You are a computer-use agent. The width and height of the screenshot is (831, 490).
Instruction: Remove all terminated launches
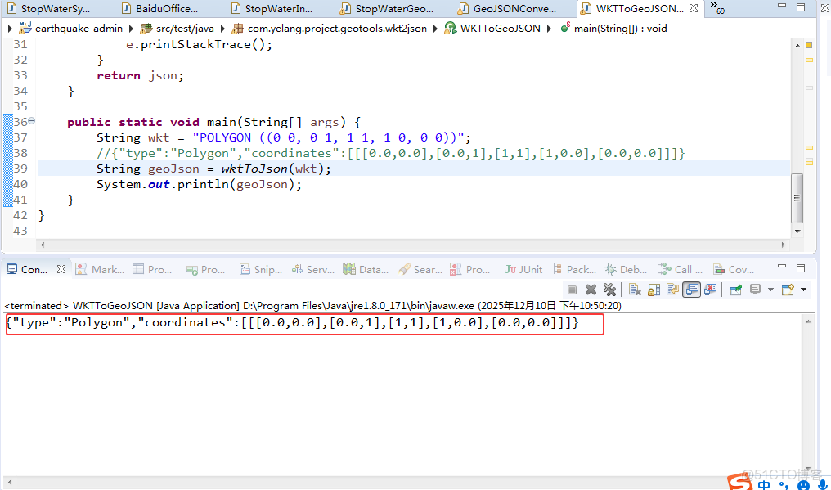(x=610, y=289)
